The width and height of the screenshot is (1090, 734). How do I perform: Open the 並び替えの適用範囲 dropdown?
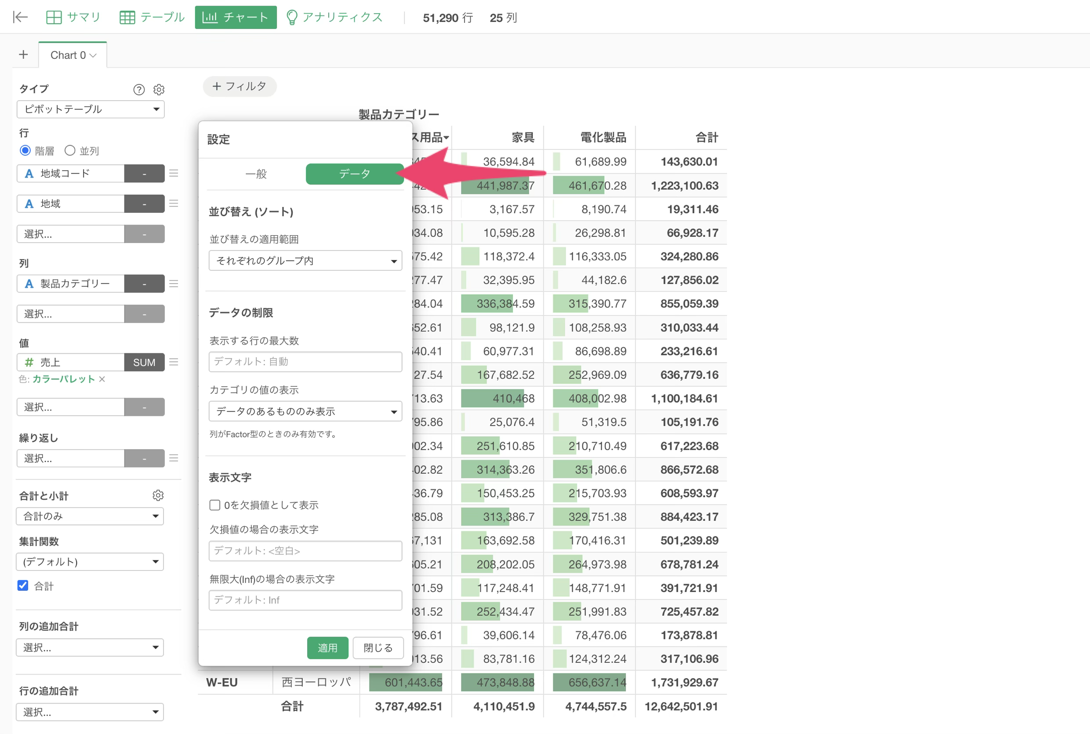305,261
